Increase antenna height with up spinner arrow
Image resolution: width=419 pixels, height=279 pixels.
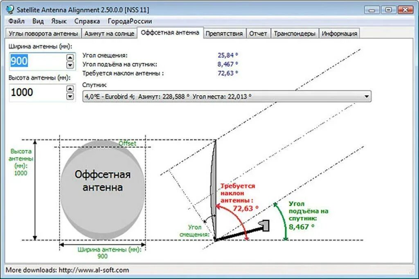pos(70,89)
